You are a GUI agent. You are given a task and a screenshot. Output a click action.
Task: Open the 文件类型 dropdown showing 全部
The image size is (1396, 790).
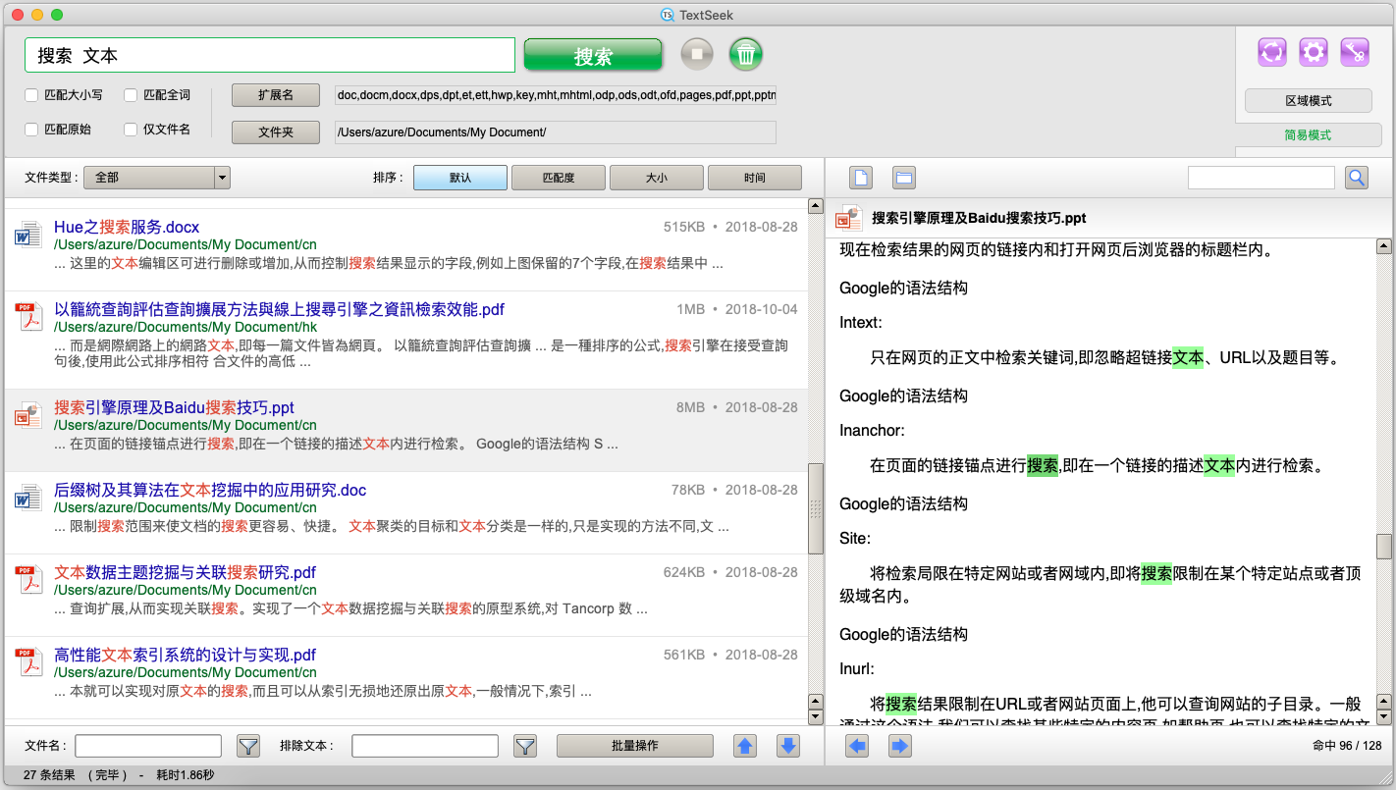[x=156, y=178]
